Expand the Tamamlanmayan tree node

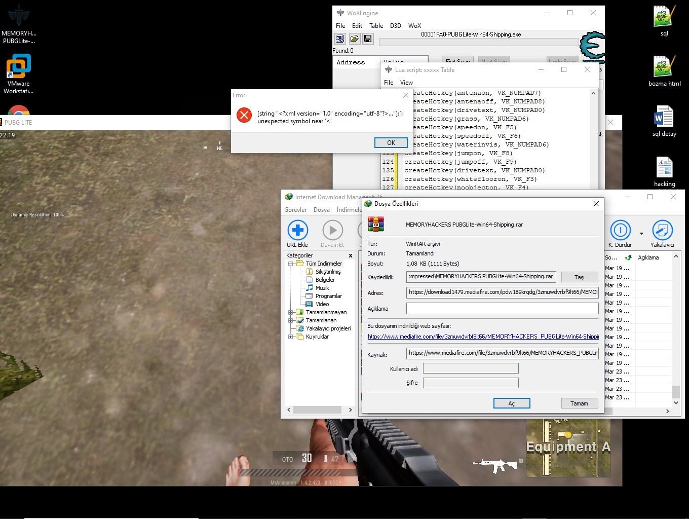pyautogui.click(x=291, y=312)
